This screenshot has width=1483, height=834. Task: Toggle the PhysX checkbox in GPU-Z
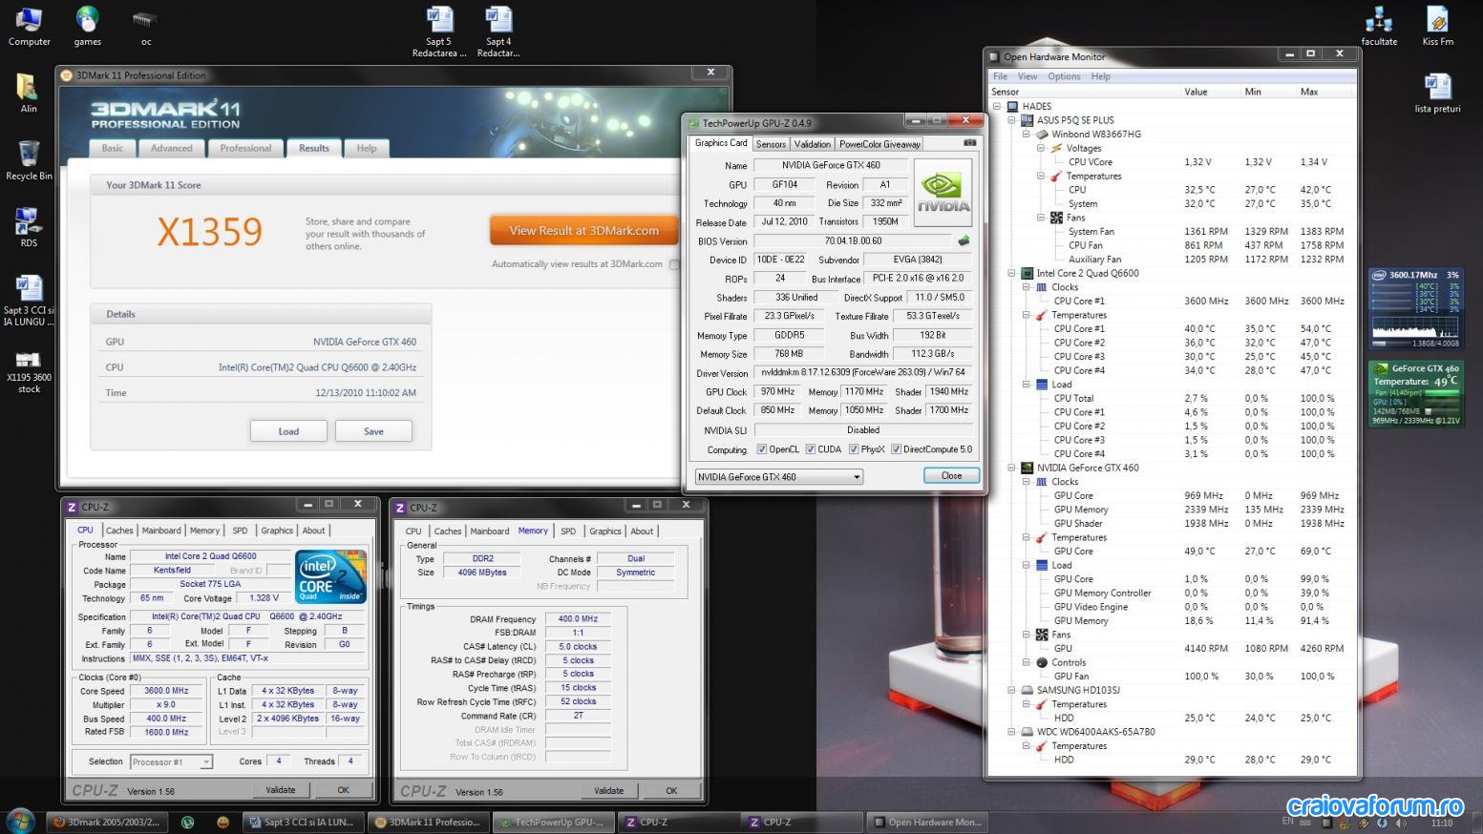tap(854, 449)
